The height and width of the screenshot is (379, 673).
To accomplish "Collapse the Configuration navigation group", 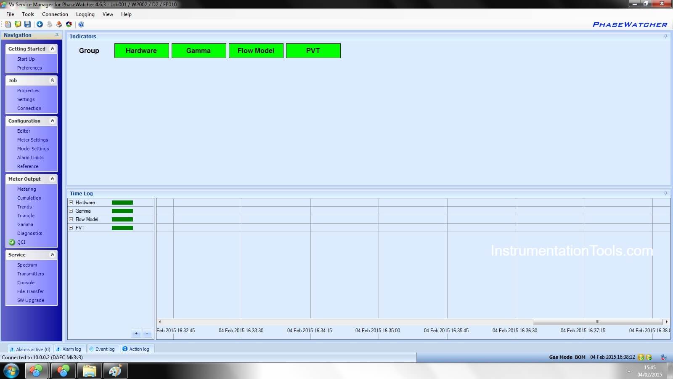I will [52, 121].
